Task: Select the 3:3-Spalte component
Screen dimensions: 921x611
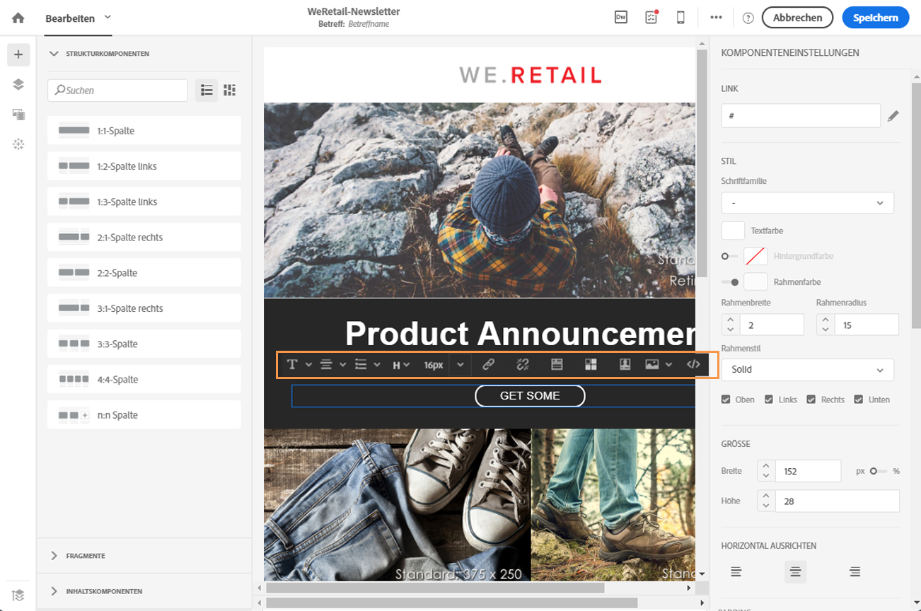Action: pos(144,344)
